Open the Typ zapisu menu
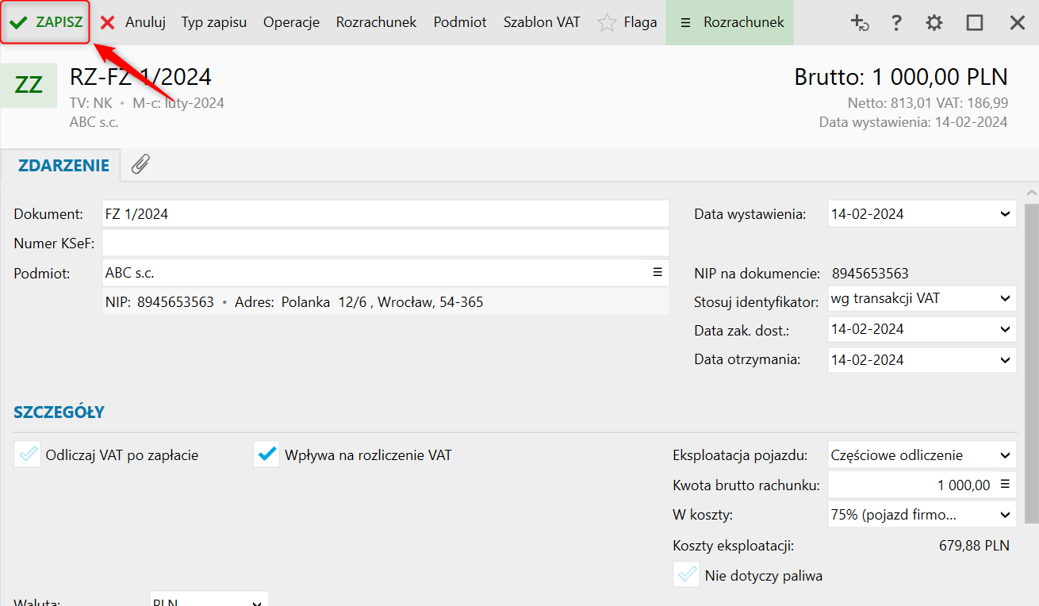1039x606 pixels. pyautogui.click(x=214, y=22)
